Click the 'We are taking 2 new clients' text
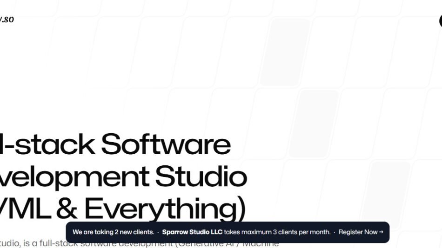Image resolution: width=442 pixels, height=248 pixels. (x=113, y=232)
